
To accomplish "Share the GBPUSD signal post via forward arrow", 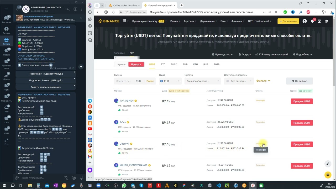I will tap(81, 67).
